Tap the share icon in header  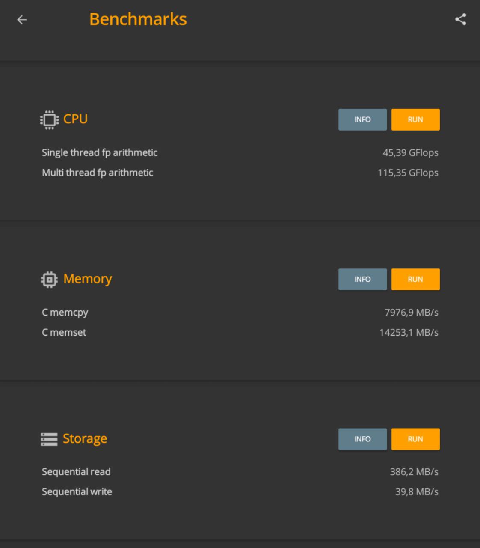point(460,19)
